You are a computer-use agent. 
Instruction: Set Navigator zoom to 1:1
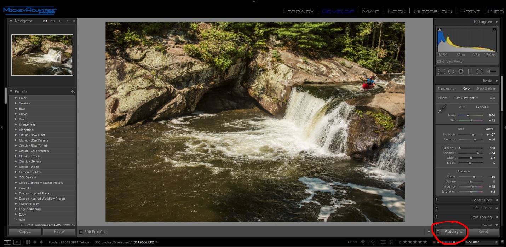(x=61, y=21)
